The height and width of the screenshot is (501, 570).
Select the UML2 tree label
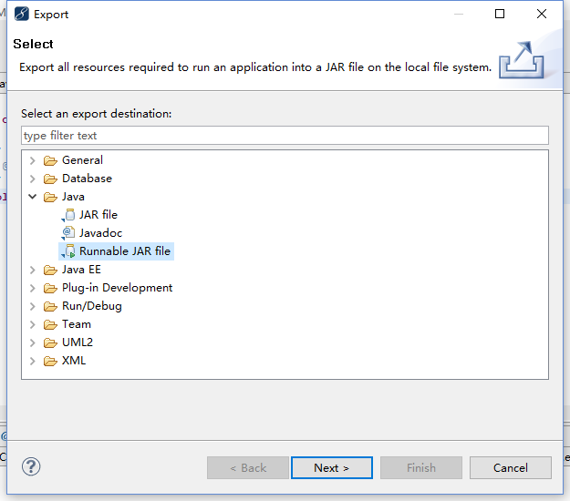[x=78, y=343]
